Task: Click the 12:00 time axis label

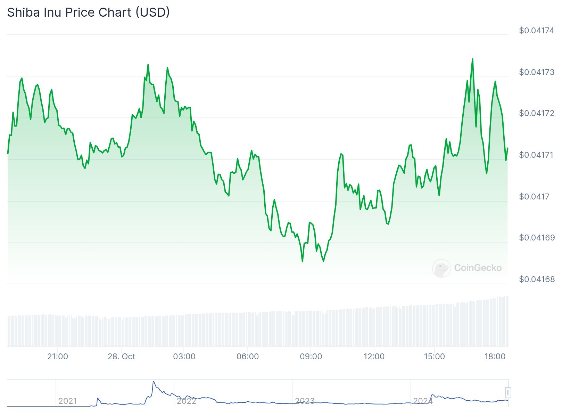Action: (x=374, y=357)
